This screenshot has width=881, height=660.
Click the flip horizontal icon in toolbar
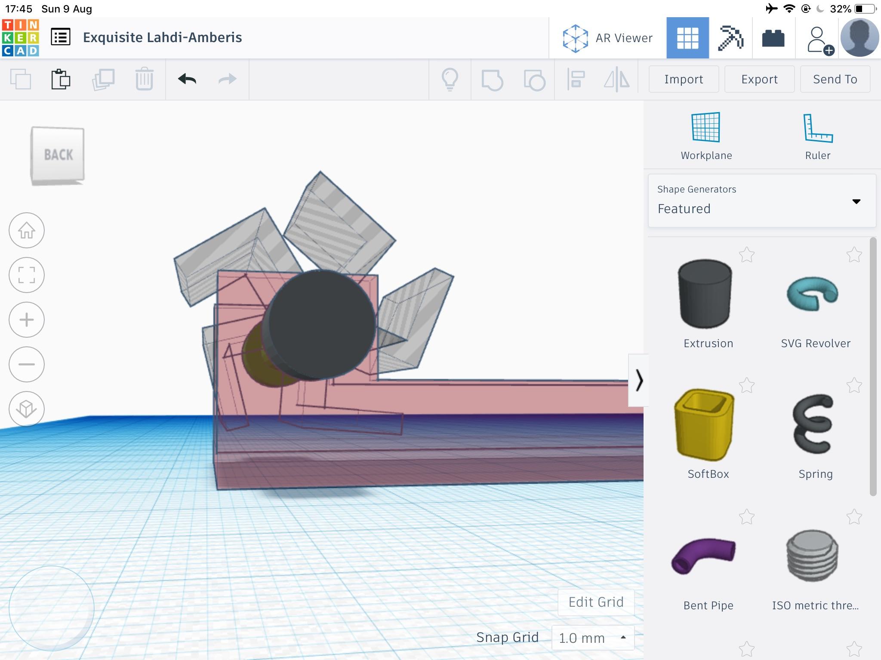tap(617, 79)
